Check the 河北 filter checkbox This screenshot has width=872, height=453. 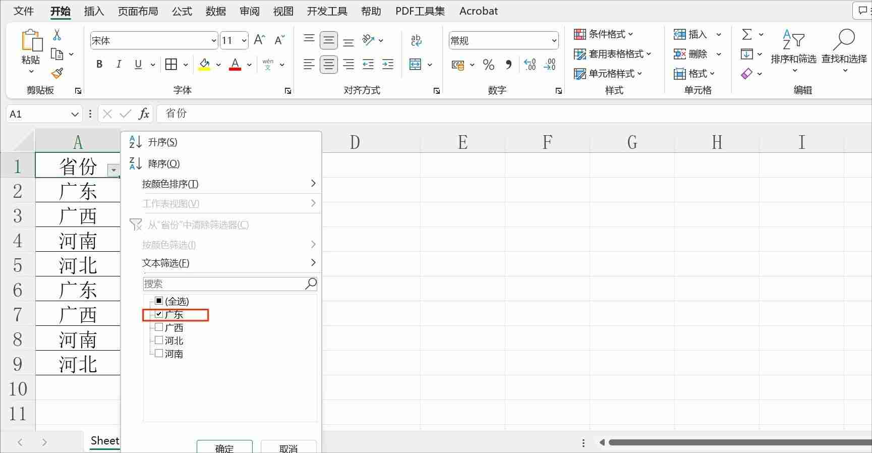[159, 340]
